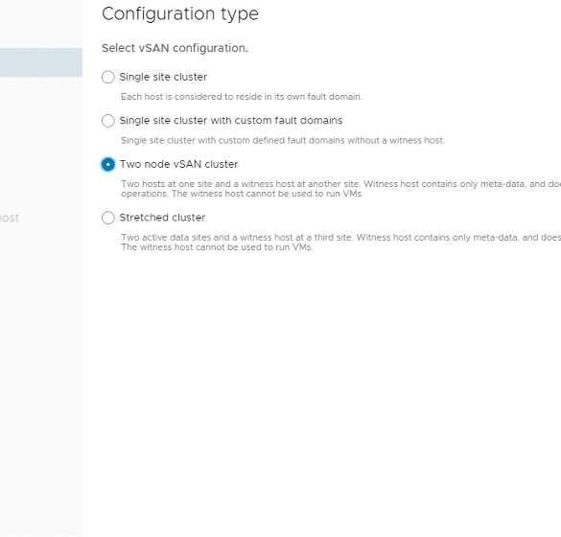The width and height of the screenshot is (561, 537).
Task: Click the 'Single site cluster' label text
Action: (x=163, y=77)
